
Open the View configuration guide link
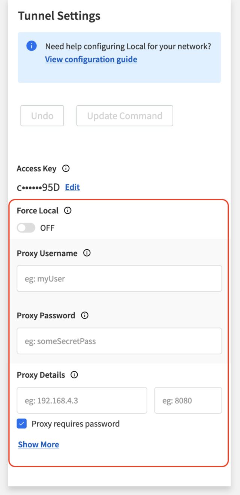[91, 59]
